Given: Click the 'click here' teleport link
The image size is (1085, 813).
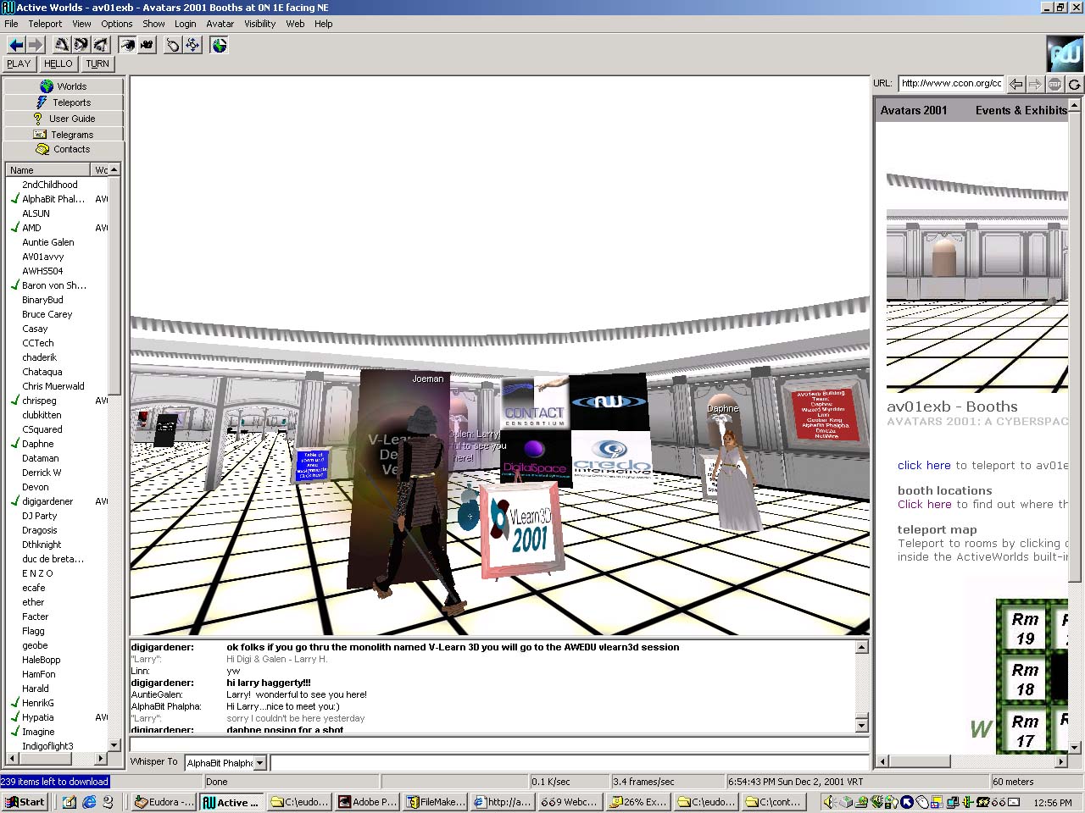Looking at the screenshot, I should (x=924, y=465).
